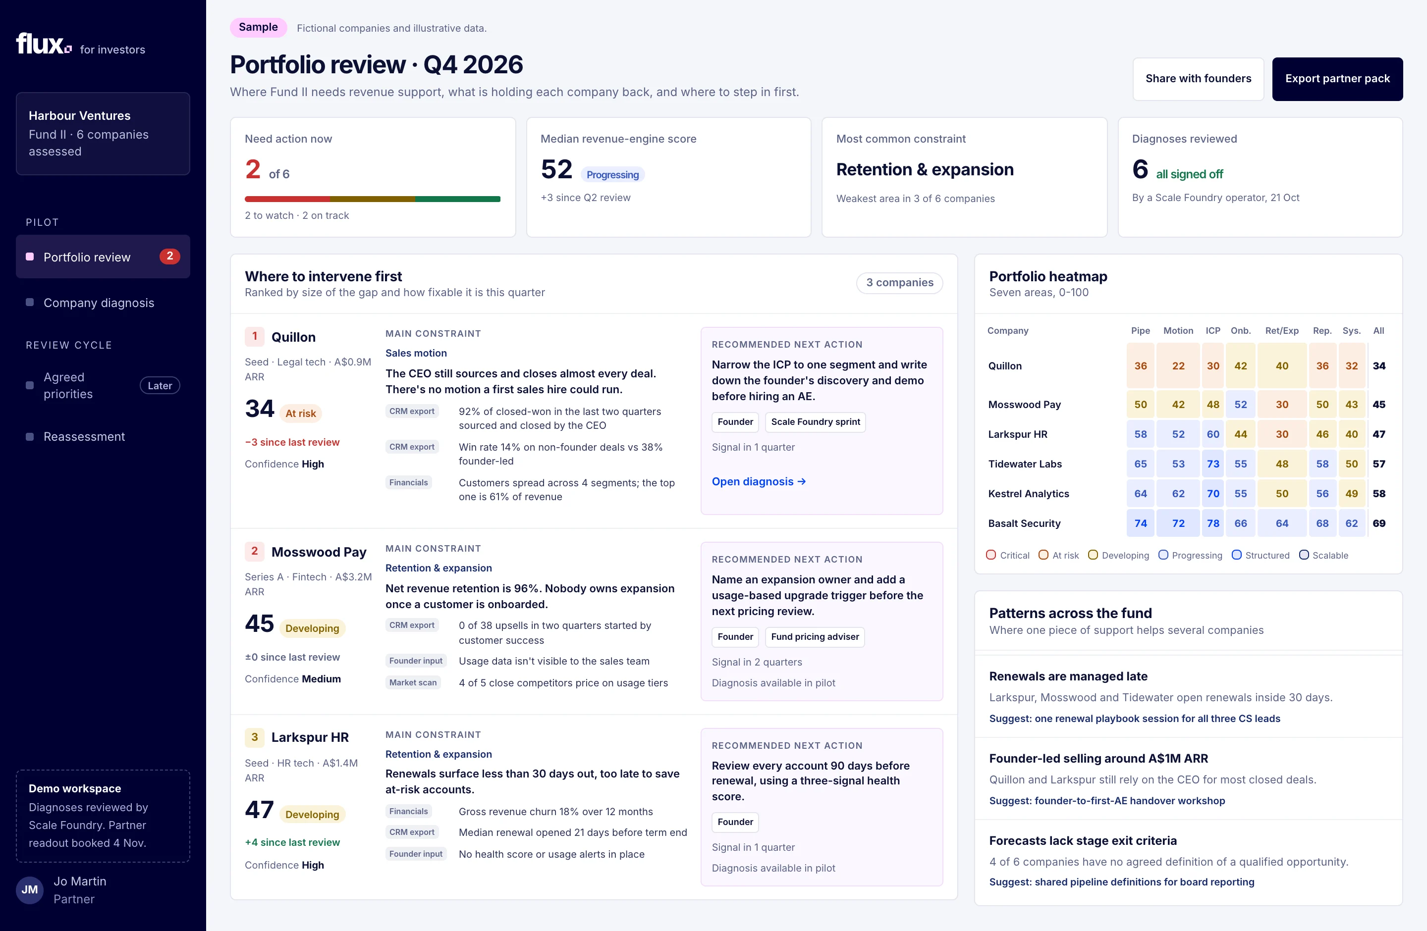This screenshot has height=931, width=1427.
Task: Click Quillon's Motion score 22 in heatmap
Action: (1178, 365)
